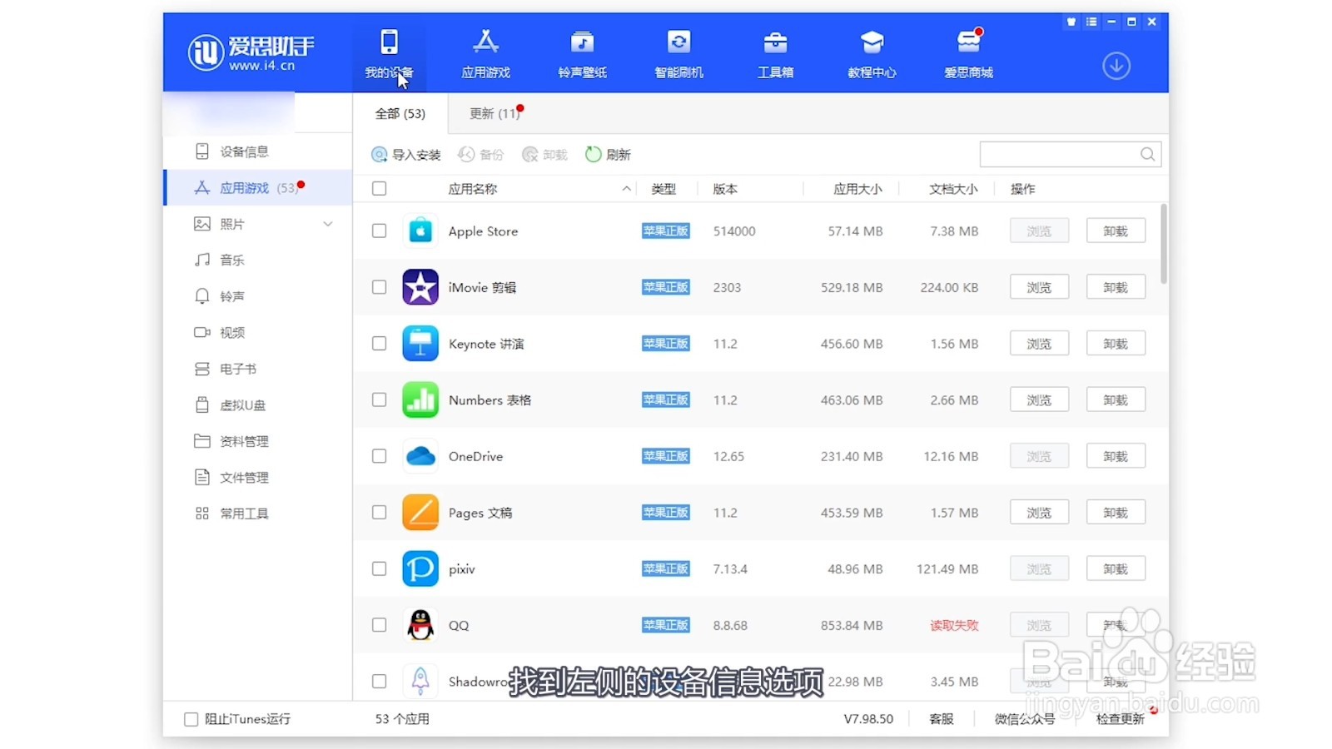
Task: Click 浏览 for iMovie 剪辑
Action: [1039, 287]
